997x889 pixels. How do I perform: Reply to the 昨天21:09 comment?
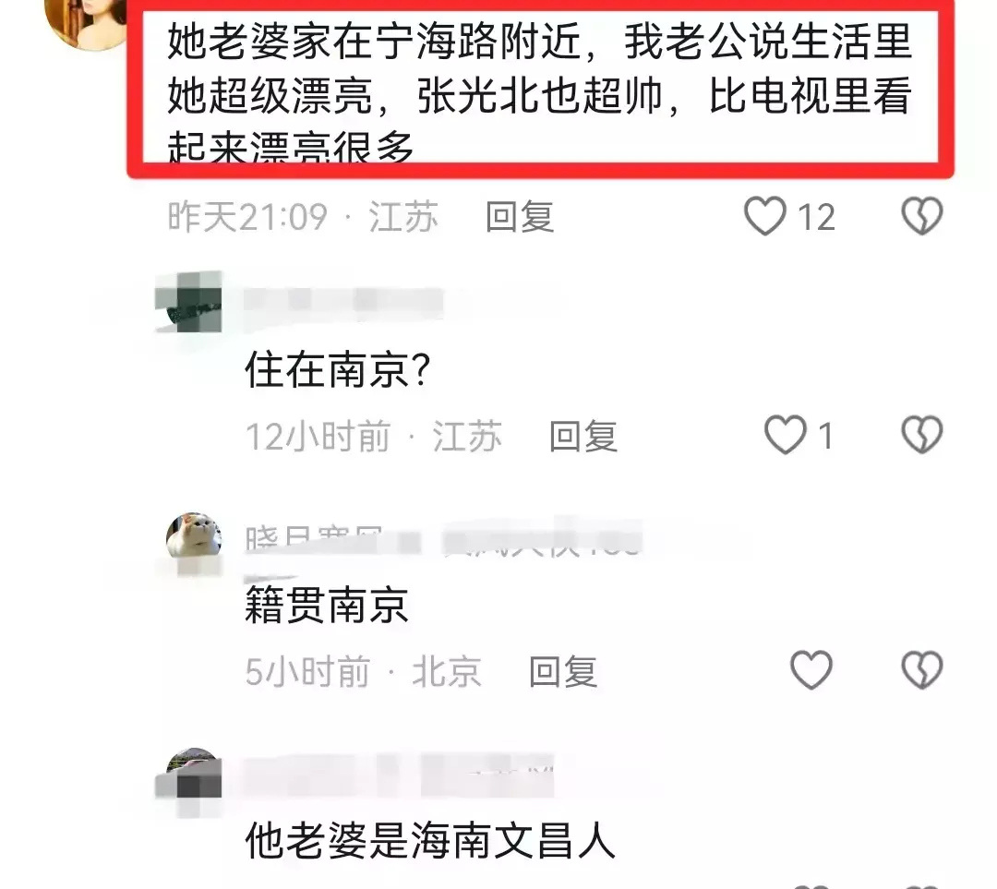pyautogui.click(x=520, y=217)
